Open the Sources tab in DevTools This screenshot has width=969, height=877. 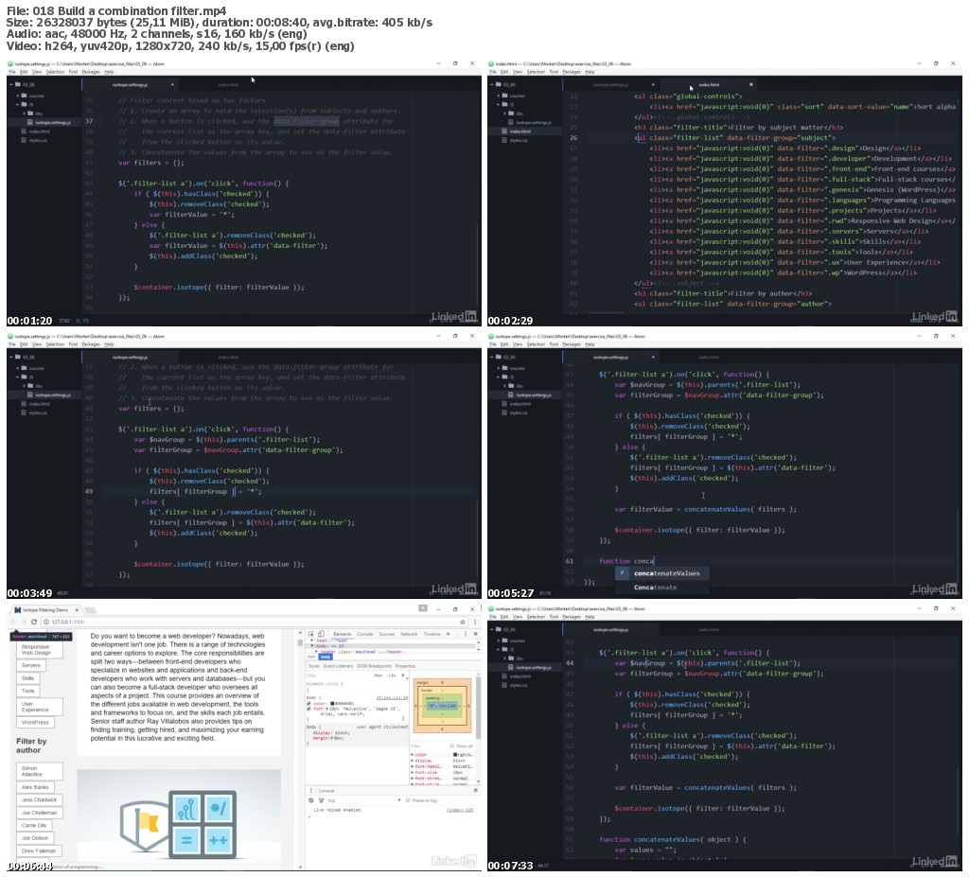tap(387, 634)
